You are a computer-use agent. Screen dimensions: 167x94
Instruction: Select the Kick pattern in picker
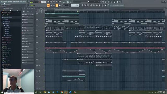(28, 25)
